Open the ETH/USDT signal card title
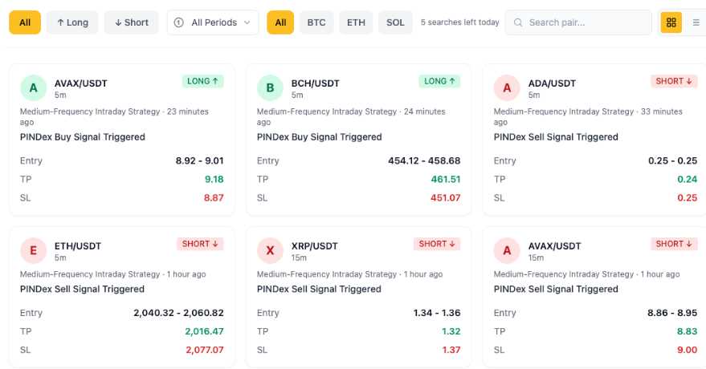Viewport: 706px width, 369px height. [x=78, y=246]
